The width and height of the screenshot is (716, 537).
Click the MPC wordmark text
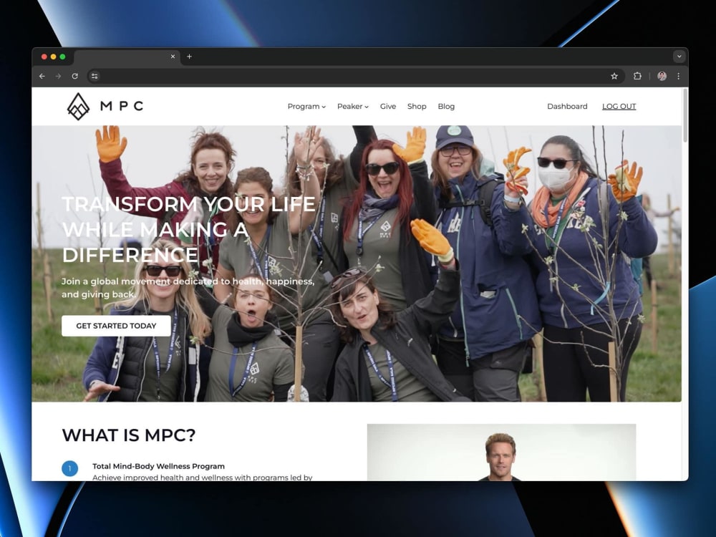pyautogui.click(x=122, y=107)
